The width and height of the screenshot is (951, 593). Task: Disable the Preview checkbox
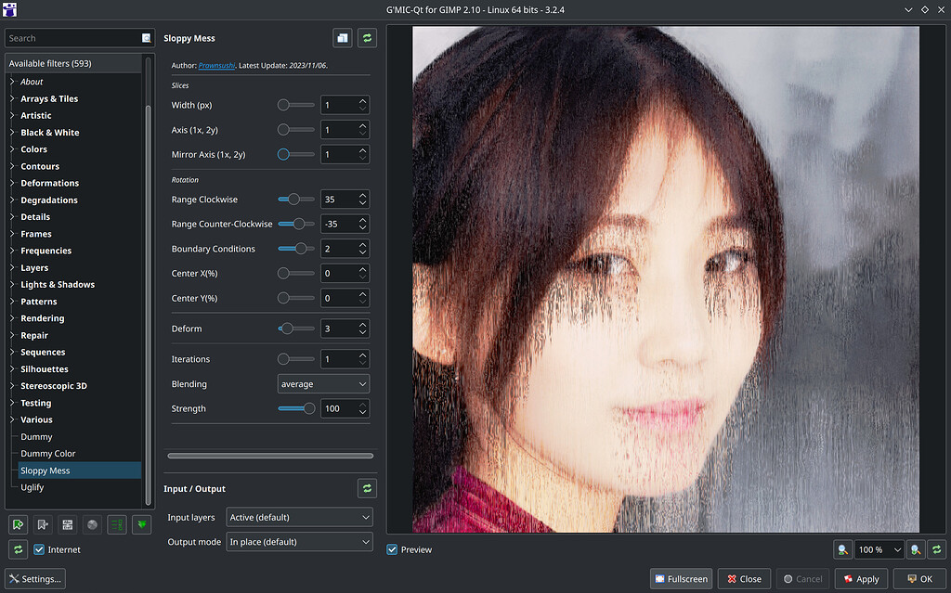tap(392, 549)
